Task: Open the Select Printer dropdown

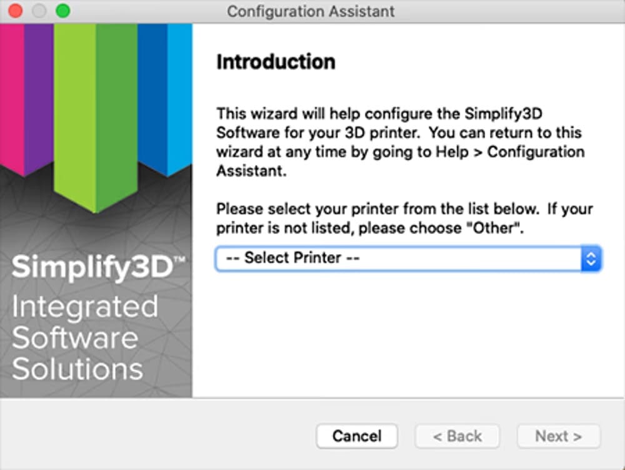Action: point(406,258)
